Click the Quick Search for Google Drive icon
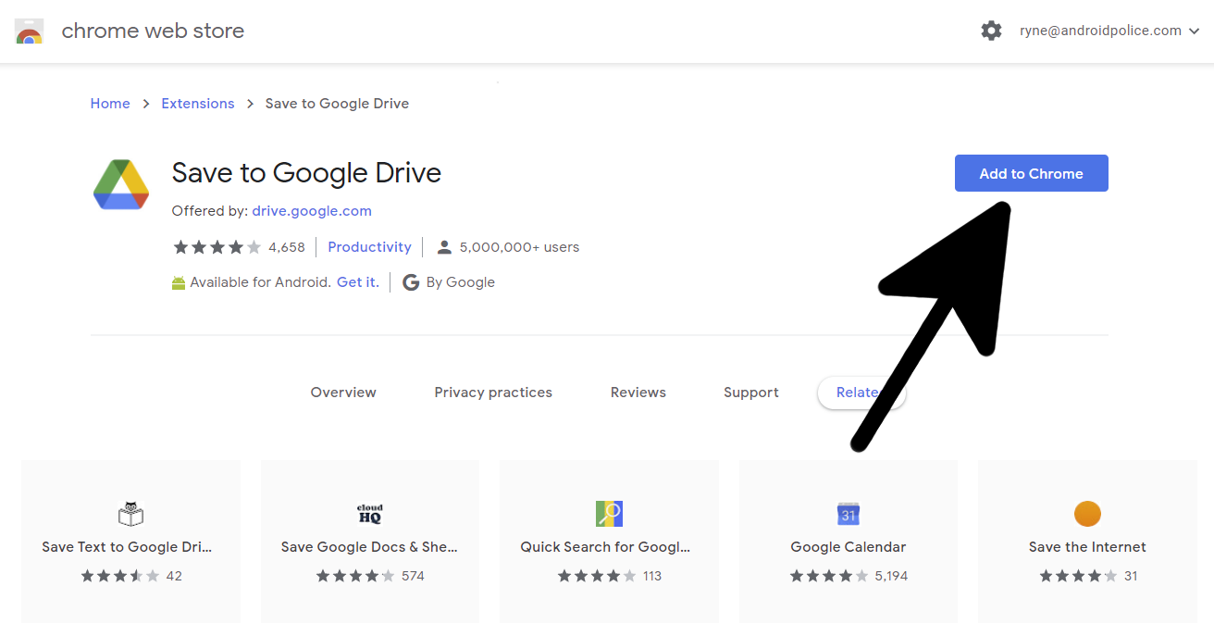Viewport: 1214px width, 636px height. click(609, 514)
